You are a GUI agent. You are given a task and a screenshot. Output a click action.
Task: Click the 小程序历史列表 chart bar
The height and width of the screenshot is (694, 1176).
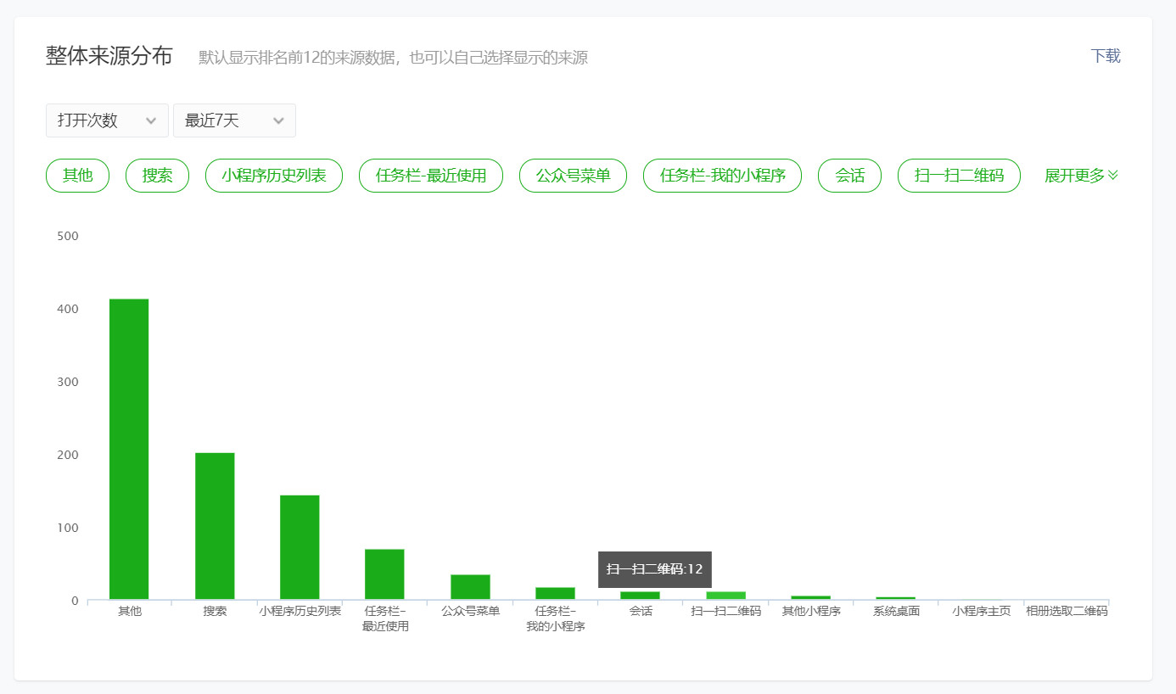(x=300, y=547)
